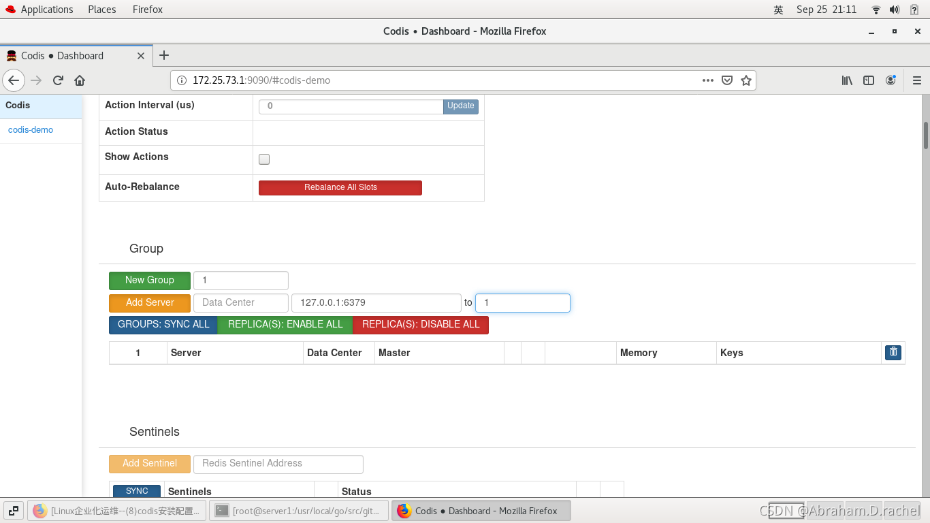Focus the Data Center input field
The width and height of the screenshot is (930, 523).
pyautogui.click(x=241, y=302)
